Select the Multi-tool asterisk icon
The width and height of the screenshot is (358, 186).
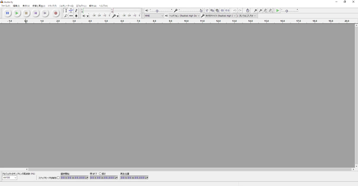point(76,16)
